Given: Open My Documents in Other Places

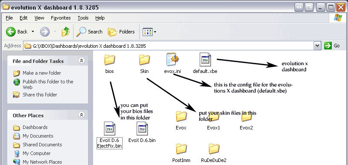Looking at the screenshot, I should pos(38,136).
